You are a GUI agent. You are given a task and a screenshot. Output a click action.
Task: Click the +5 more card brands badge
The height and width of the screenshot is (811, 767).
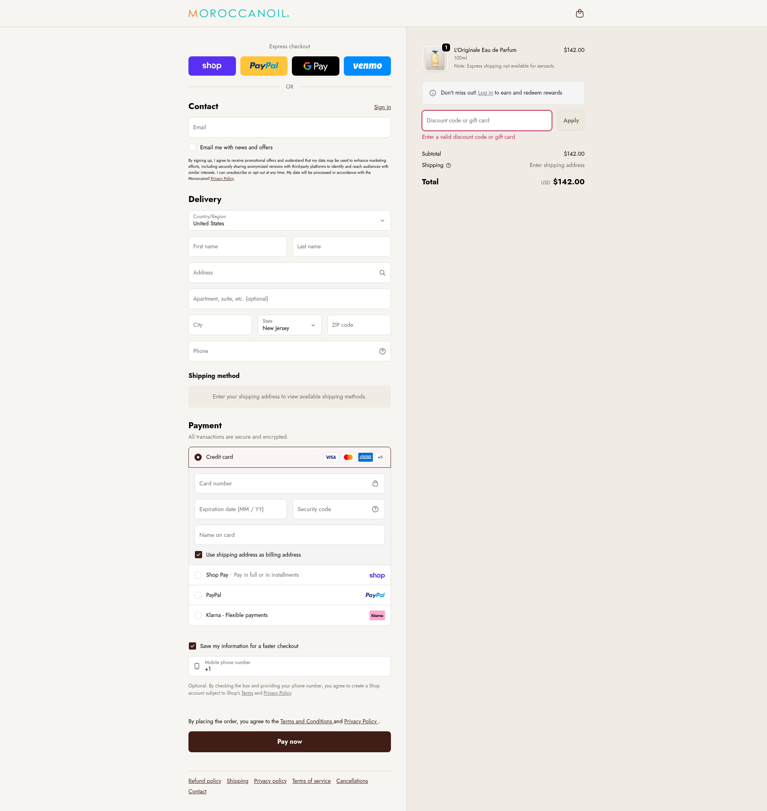point(380,457)
